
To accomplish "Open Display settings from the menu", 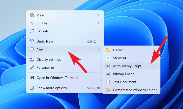I will point(65,59).
